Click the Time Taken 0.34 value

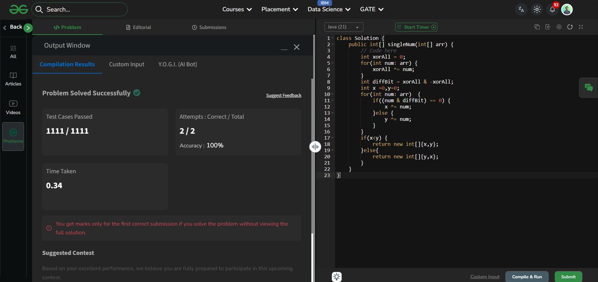pyautogui.click(x=54, y=186)
